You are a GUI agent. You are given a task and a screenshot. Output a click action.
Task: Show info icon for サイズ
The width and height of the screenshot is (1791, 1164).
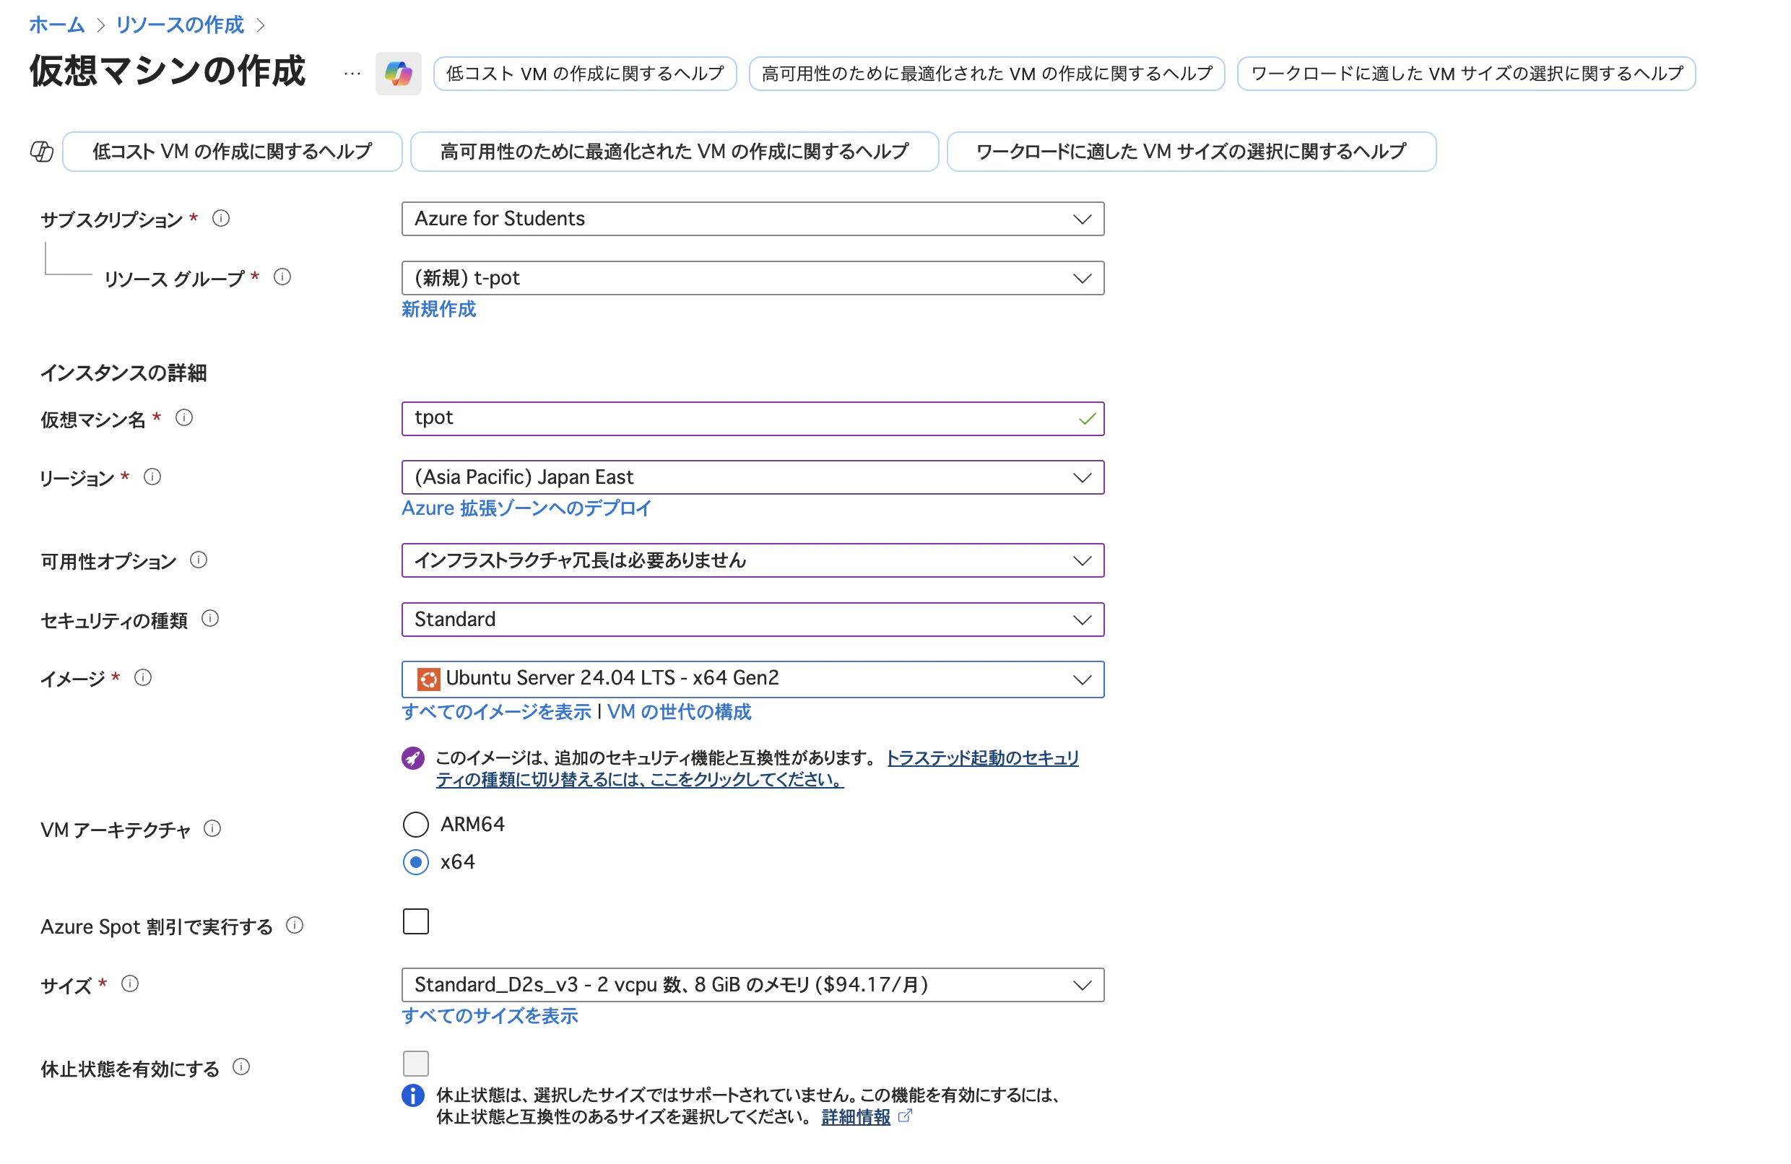tap(130, 985)
